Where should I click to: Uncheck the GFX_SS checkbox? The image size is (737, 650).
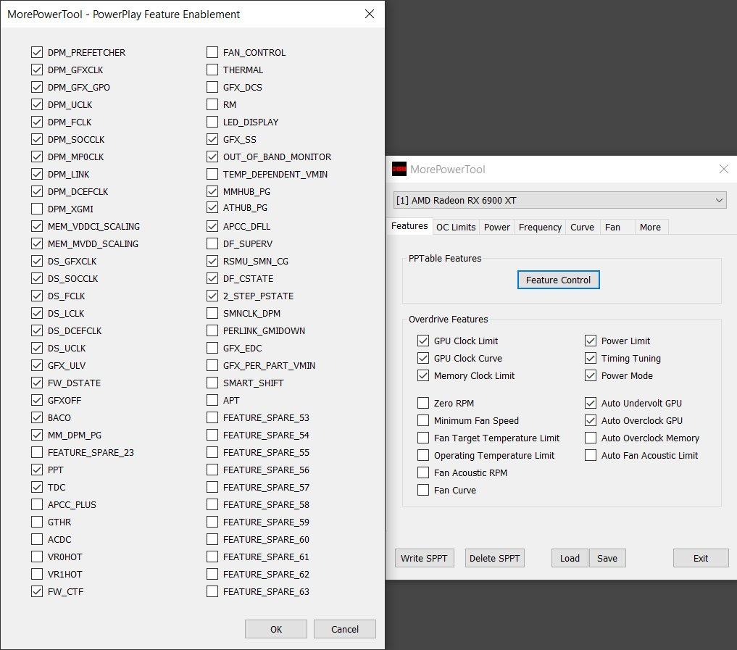(x=212, y=139)
